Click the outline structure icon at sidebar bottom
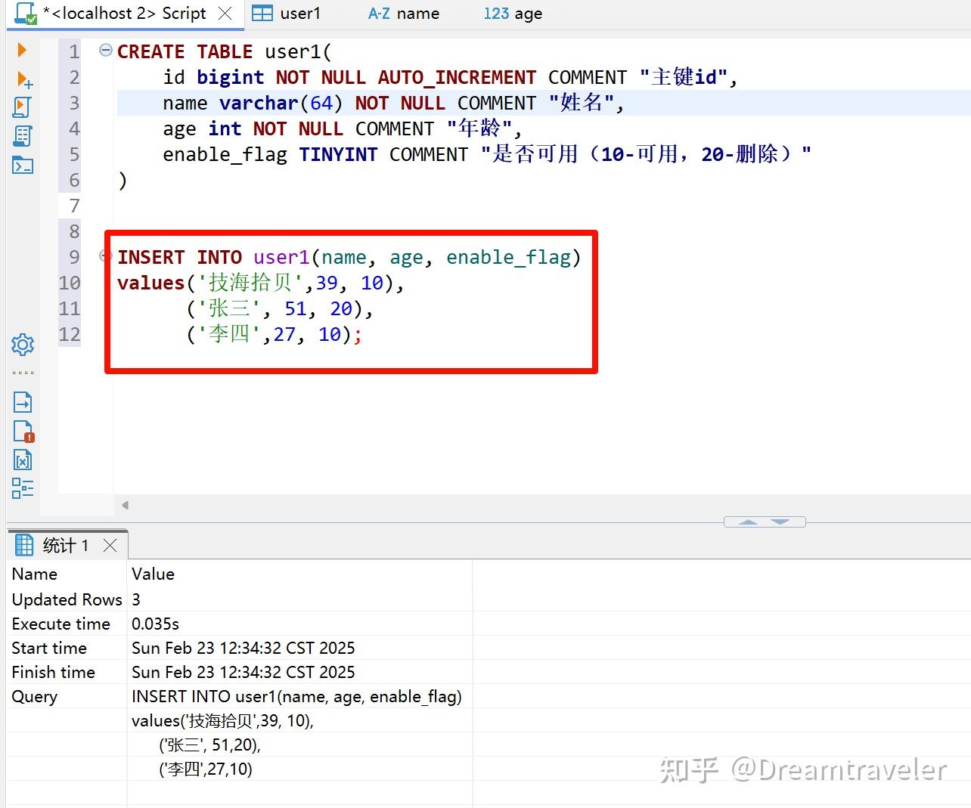This screenshot has height=808, width=971. pyautogui.click(x=22, y=488)
